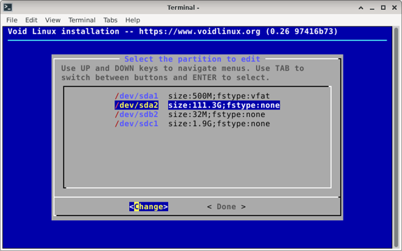402x251 pixels.
Task: Click the roll-up arrow window button
Action: [361, 8]
